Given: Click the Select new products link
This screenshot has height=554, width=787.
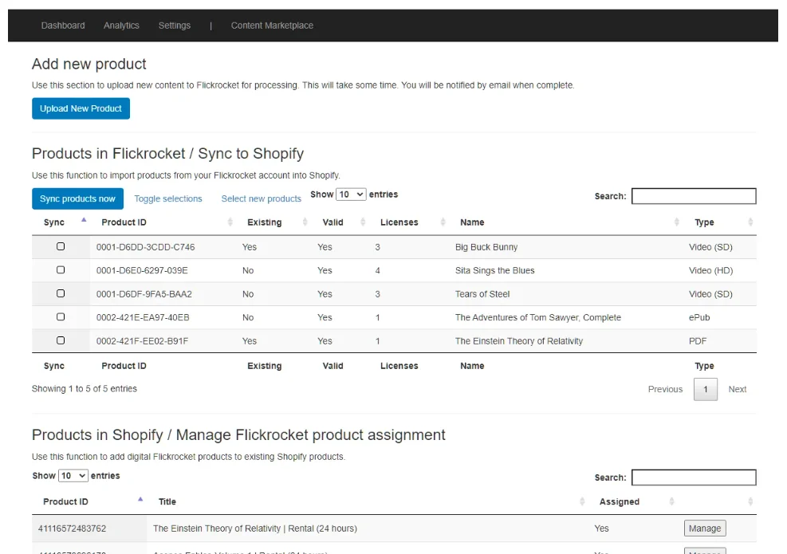Looking at the screenshot, I should (x=262, y=198).
